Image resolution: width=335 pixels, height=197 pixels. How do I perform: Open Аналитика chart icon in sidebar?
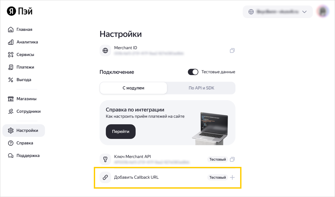click(11, 42)
